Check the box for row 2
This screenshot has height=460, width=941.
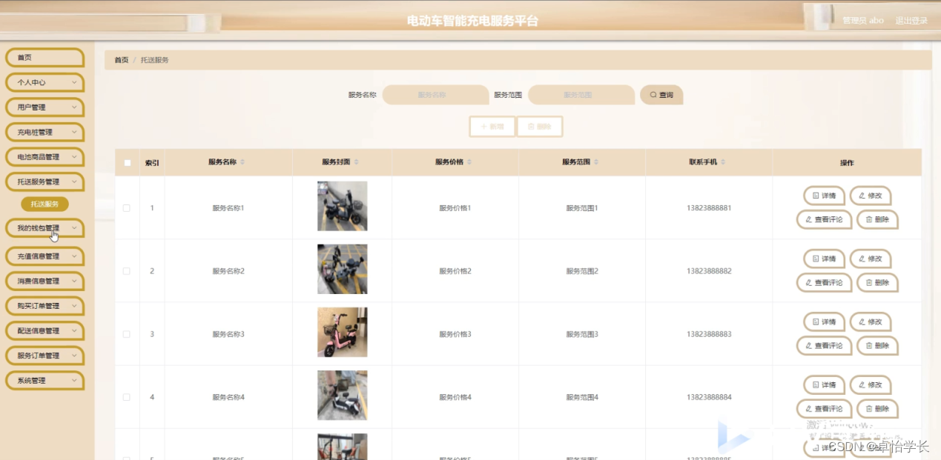(127, 271)
